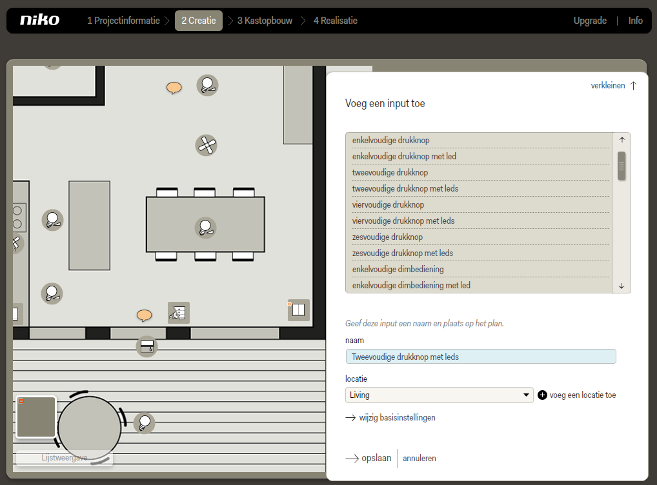Click the verkleinen up arrow icon
Viewport: 657px width, 485px height.
(634, 85)
